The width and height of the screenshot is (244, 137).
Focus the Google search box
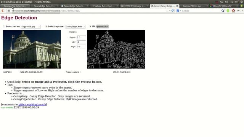(x=201, y=11)
